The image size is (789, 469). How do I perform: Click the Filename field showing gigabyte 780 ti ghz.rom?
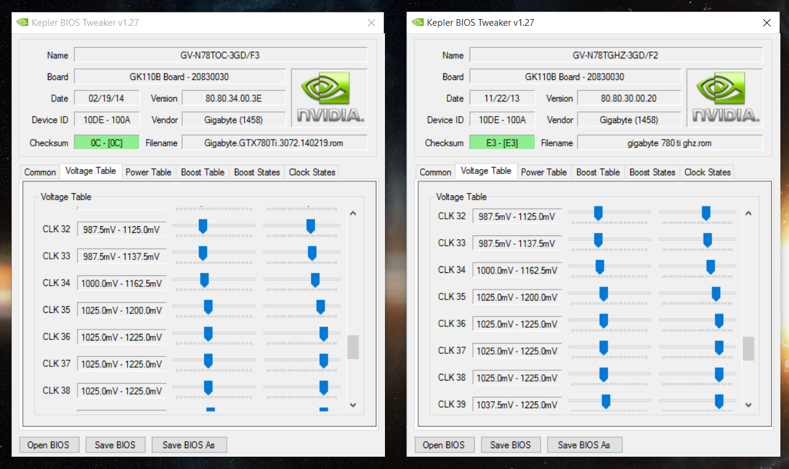(670, 143)
